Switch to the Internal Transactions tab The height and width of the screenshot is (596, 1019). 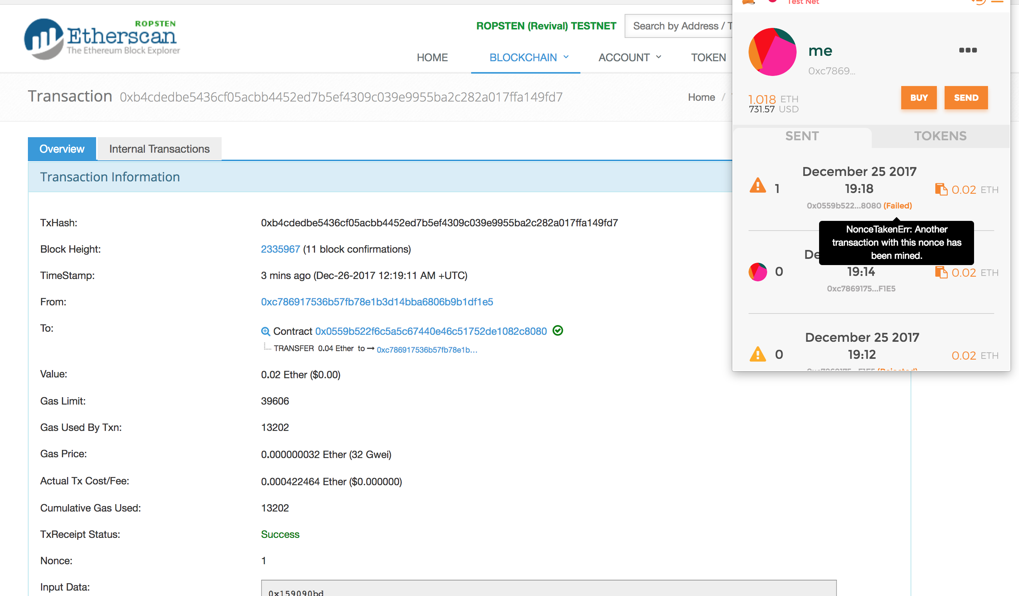[x=159, y=149]
